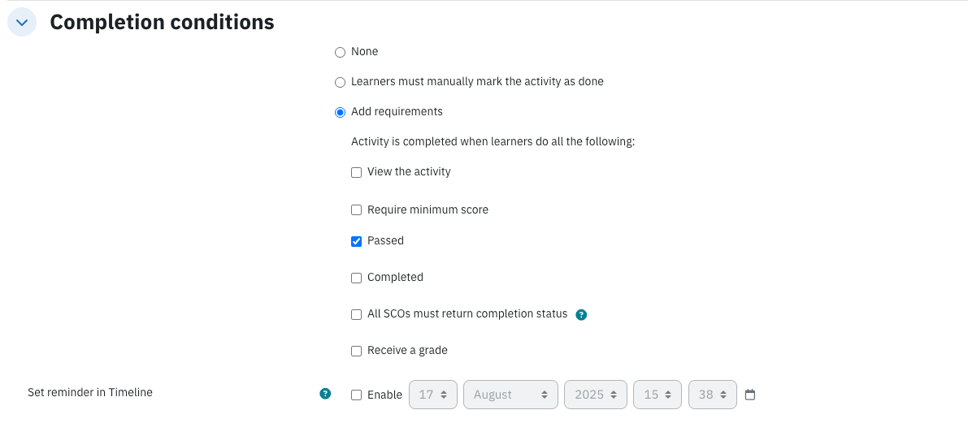The image size is (968, 423).
Task: Open the day dropdown showing 17
Action: pos(432,395)
